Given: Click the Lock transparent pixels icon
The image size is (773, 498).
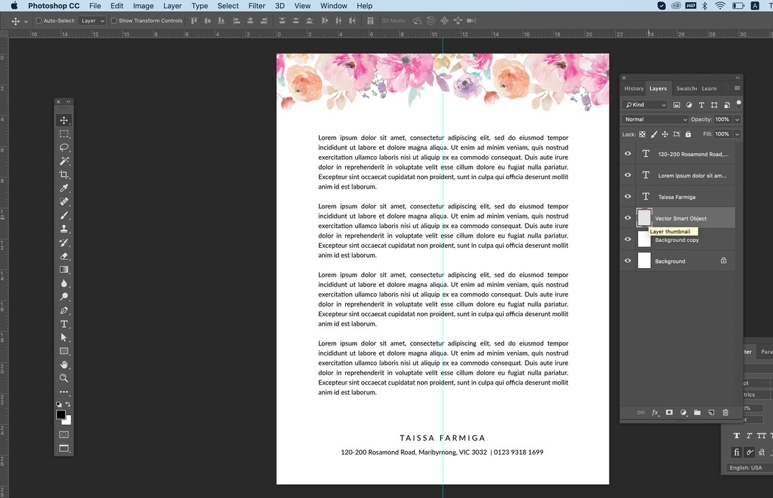Looking at the screenshot, I should click(x=641, y=134).
